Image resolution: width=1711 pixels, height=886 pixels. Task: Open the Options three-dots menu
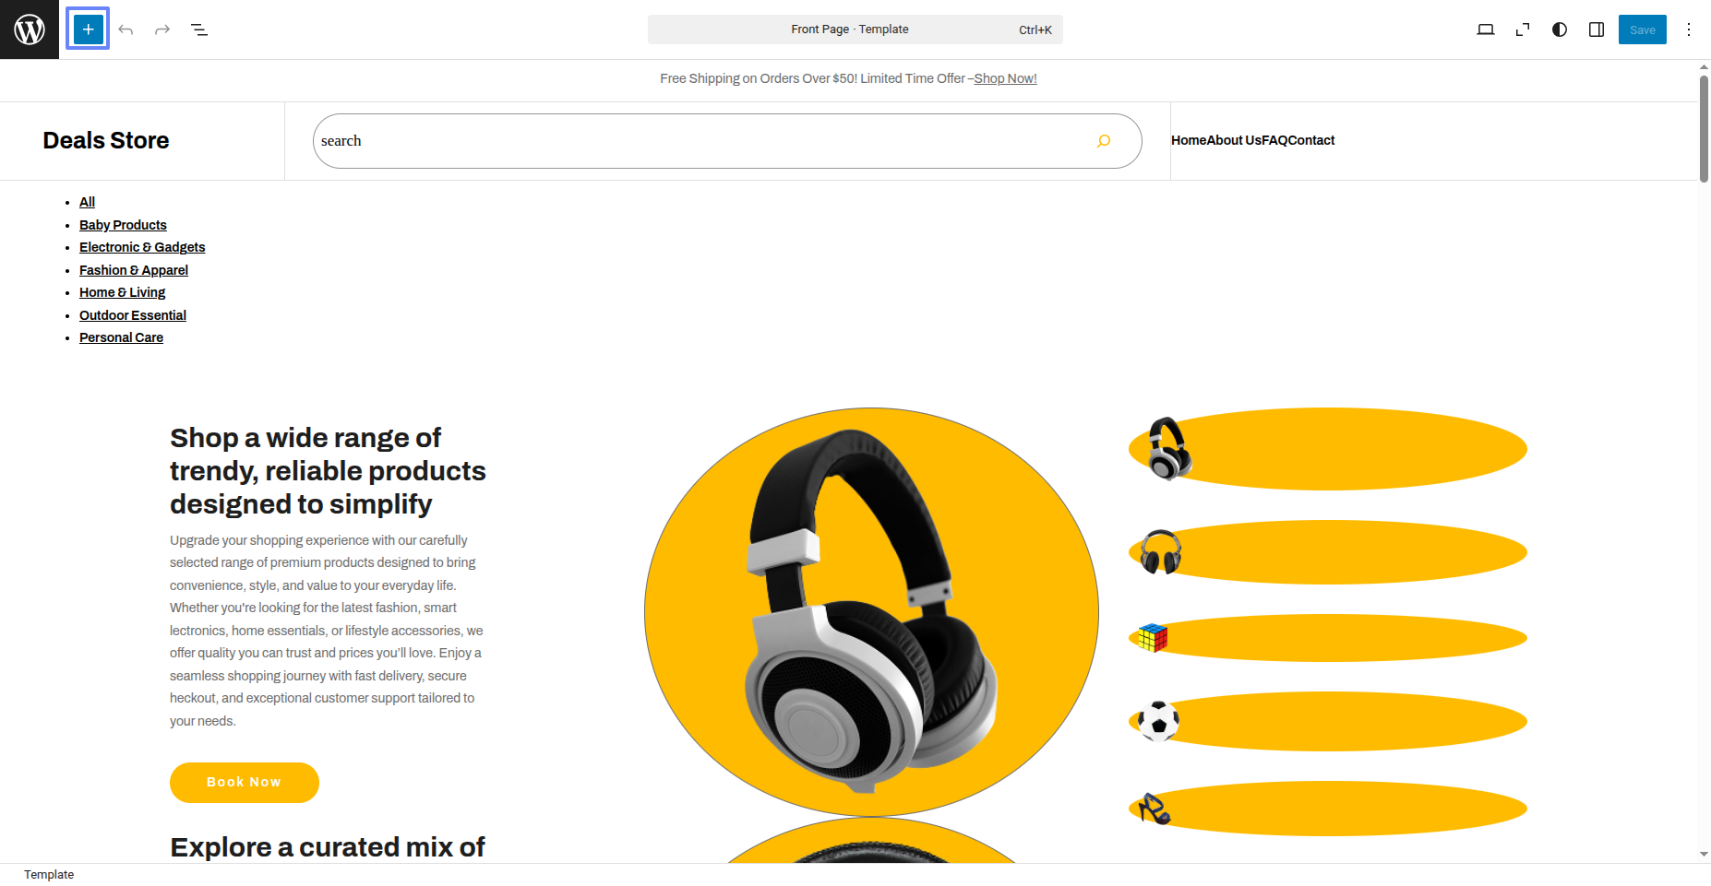point(1689,30)
